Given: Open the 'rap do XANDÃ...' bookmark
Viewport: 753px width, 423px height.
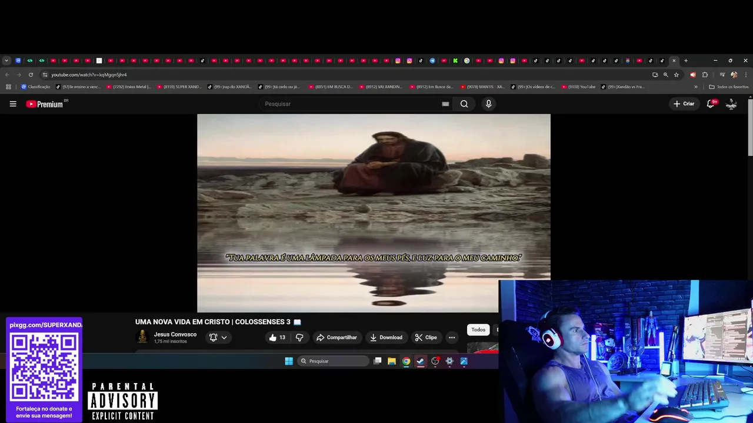Looking at the screenshot, I should point(229,87).
